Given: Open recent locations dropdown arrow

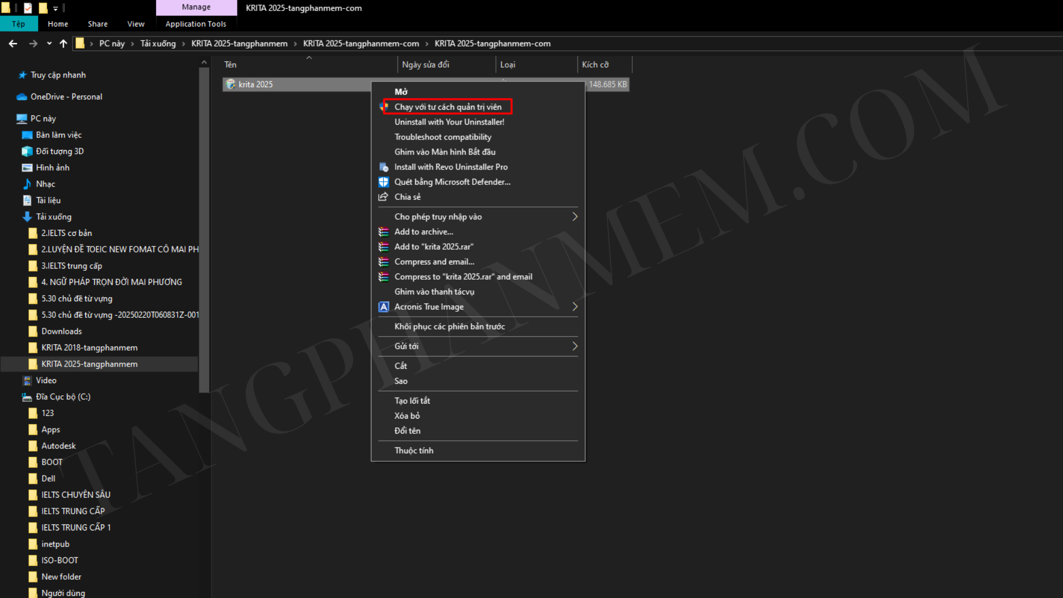Looking at the screenshot, I should 49,44.
